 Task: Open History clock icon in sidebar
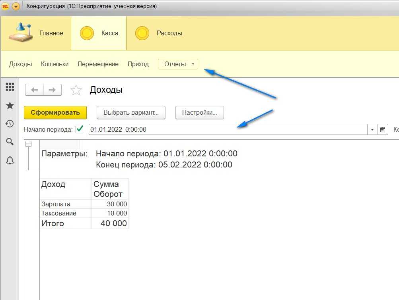10,124
